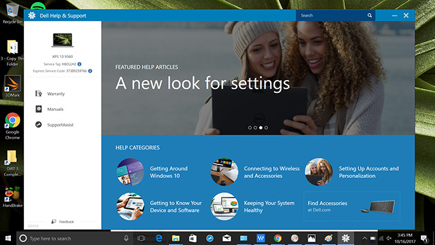Send Feedback via the sidebar link
Viewport: 435px width, 245px height.
coord(63,222)
